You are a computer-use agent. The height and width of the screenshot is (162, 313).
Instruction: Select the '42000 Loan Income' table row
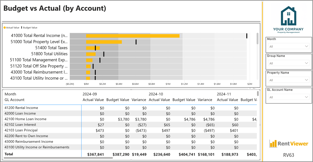click(x=130, y=114)
